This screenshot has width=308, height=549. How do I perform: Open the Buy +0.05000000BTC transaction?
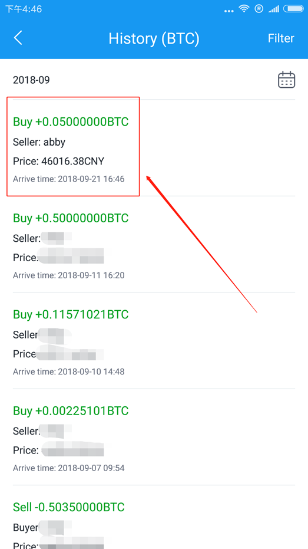154,148
